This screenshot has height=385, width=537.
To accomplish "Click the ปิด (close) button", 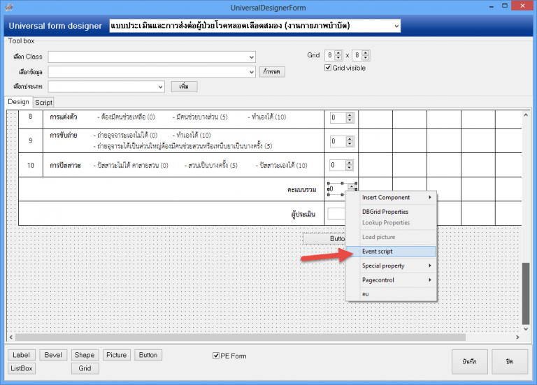I will click(x=510, y=362).
